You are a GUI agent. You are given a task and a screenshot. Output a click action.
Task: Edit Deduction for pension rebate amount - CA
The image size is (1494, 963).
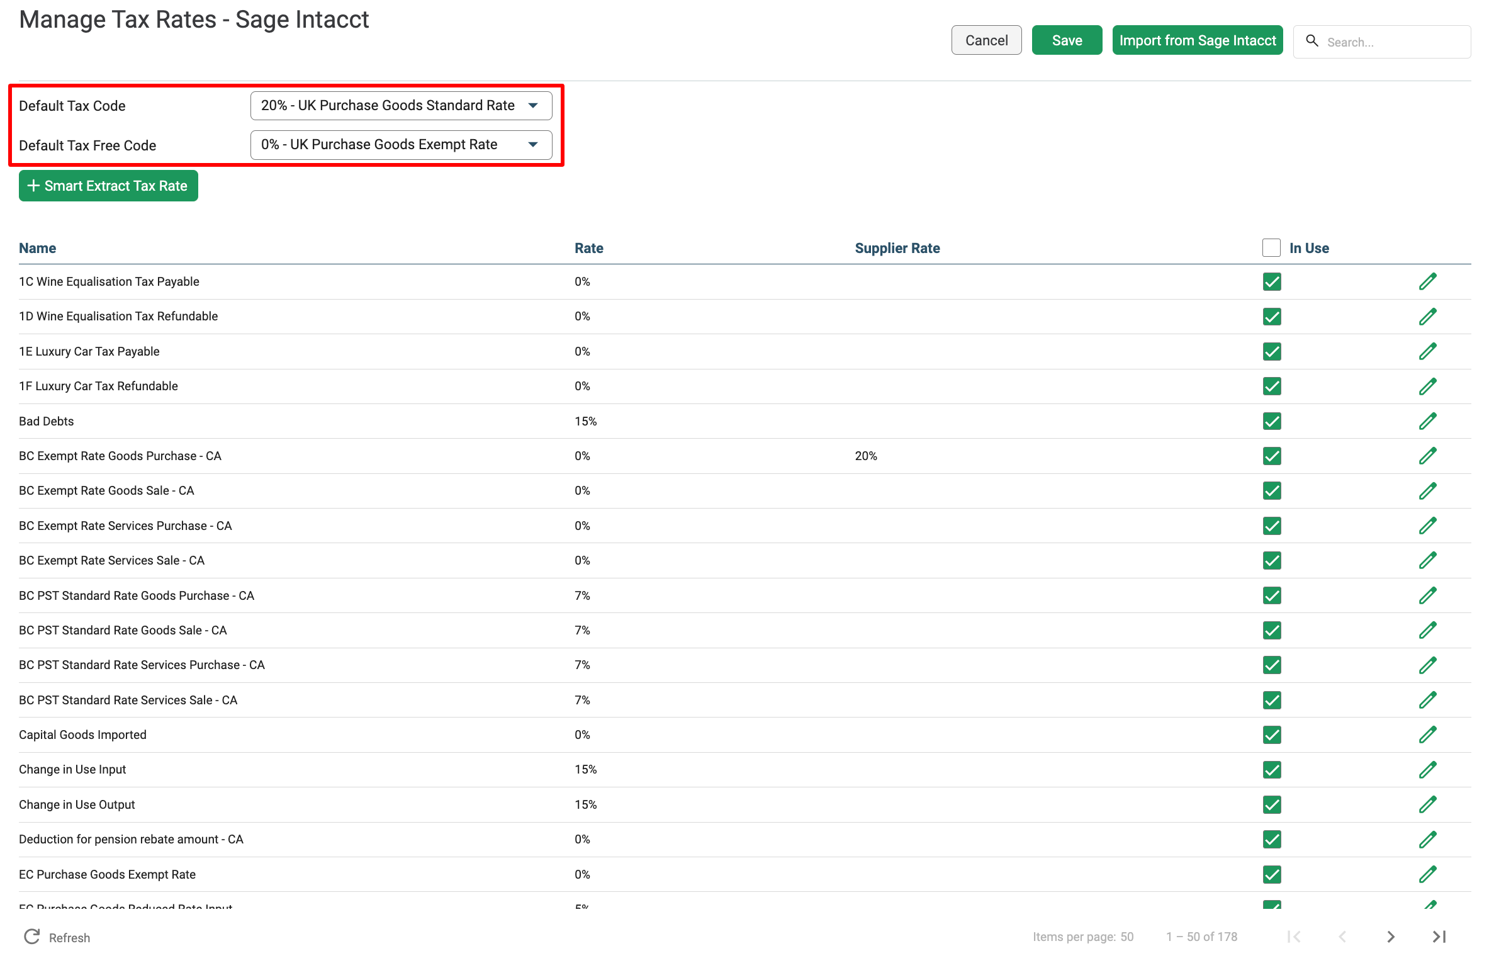1427,839
